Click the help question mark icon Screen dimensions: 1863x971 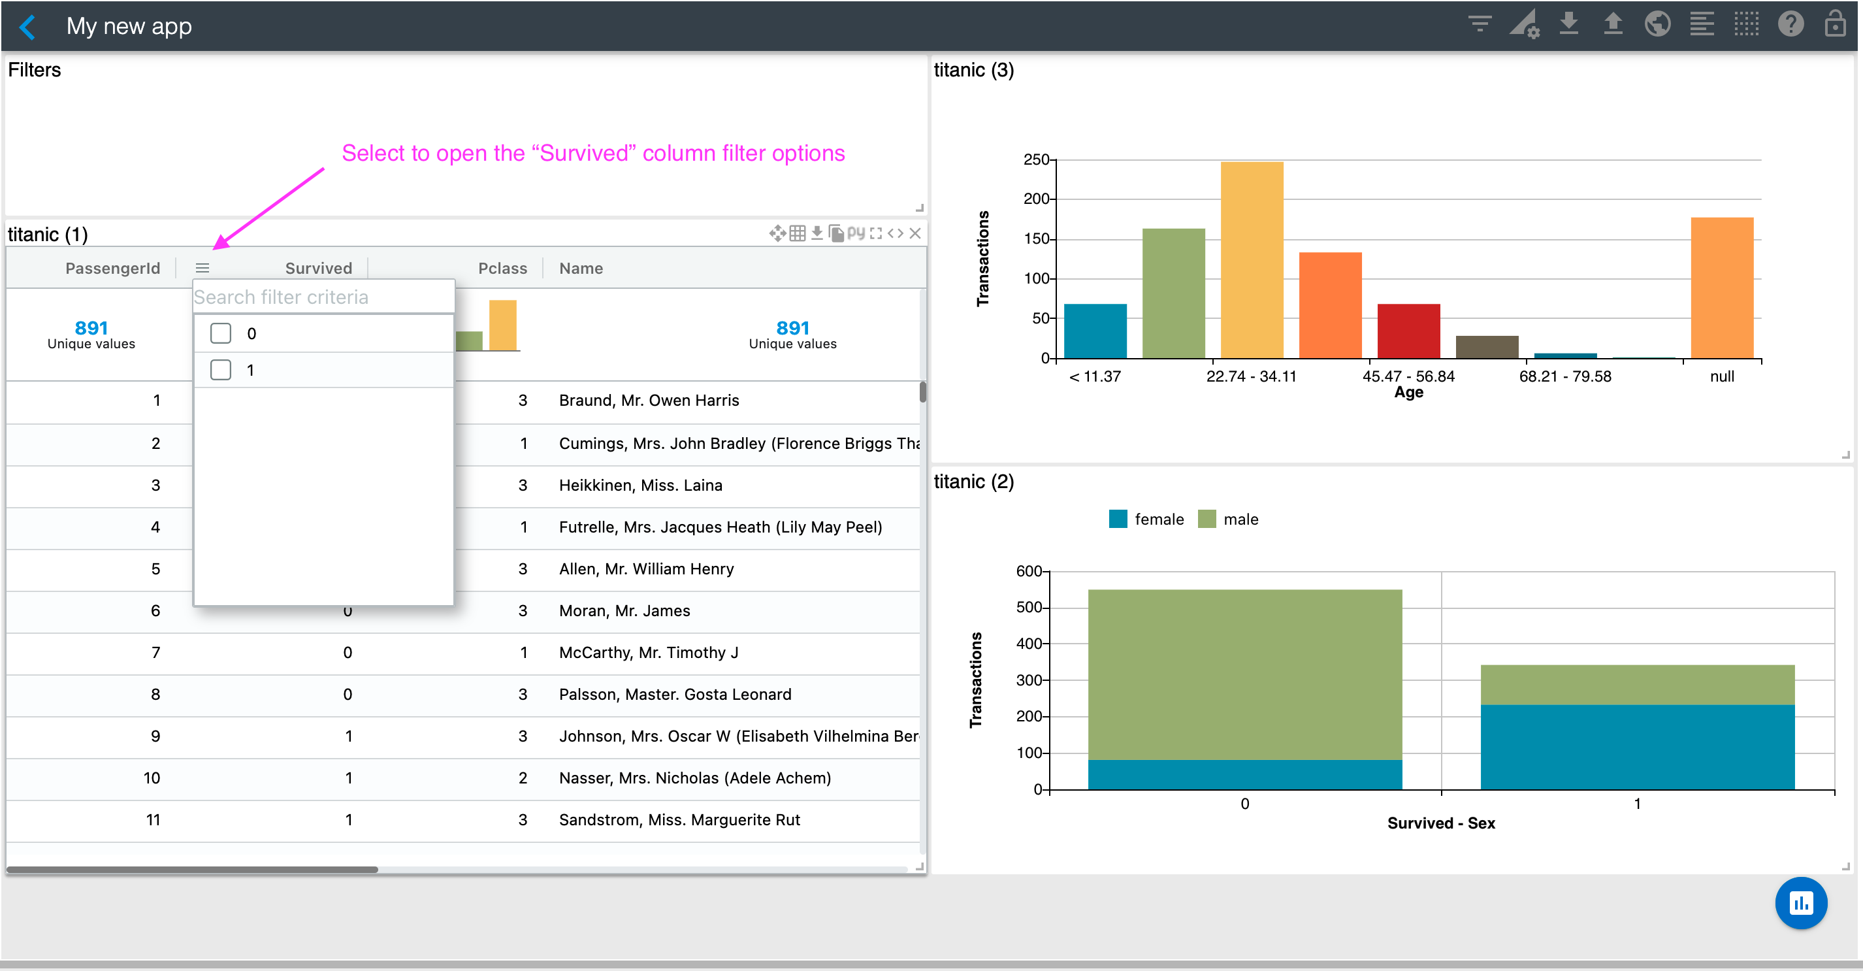coord(1790,25)
